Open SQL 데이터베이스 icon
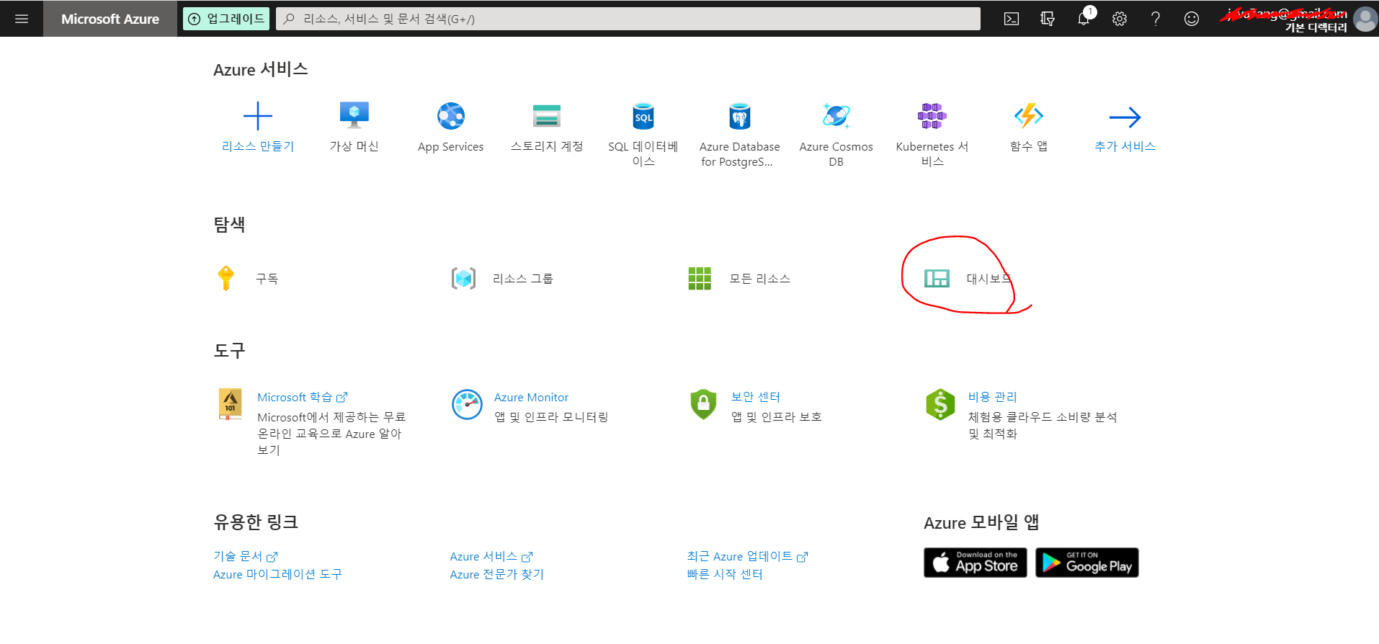The width and height of the screenshot is (1379, 644). tap(643, 116)
